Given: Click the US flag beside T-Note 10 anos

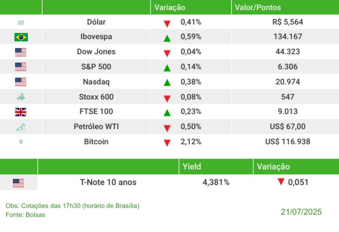Looking at the screenshot, I should [x=19, y=183].
